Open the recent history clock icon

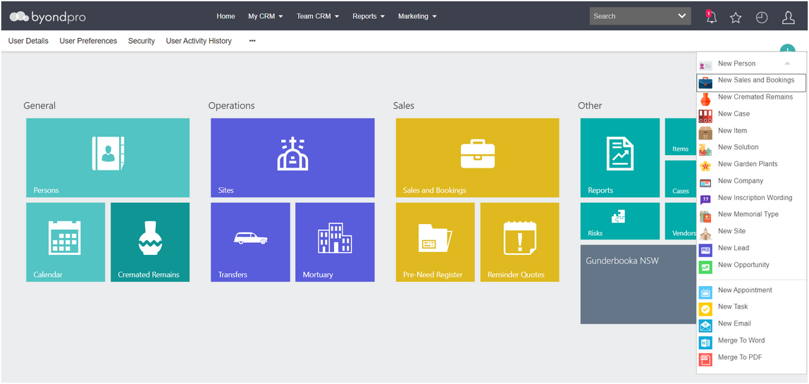(762, 18)
